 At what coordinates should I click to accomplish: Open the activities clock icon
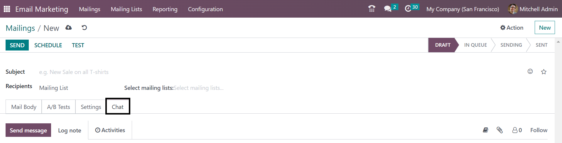(408, 9)
